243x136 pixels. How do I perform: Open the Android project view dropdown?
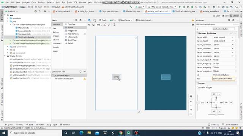tap(12, 11)
